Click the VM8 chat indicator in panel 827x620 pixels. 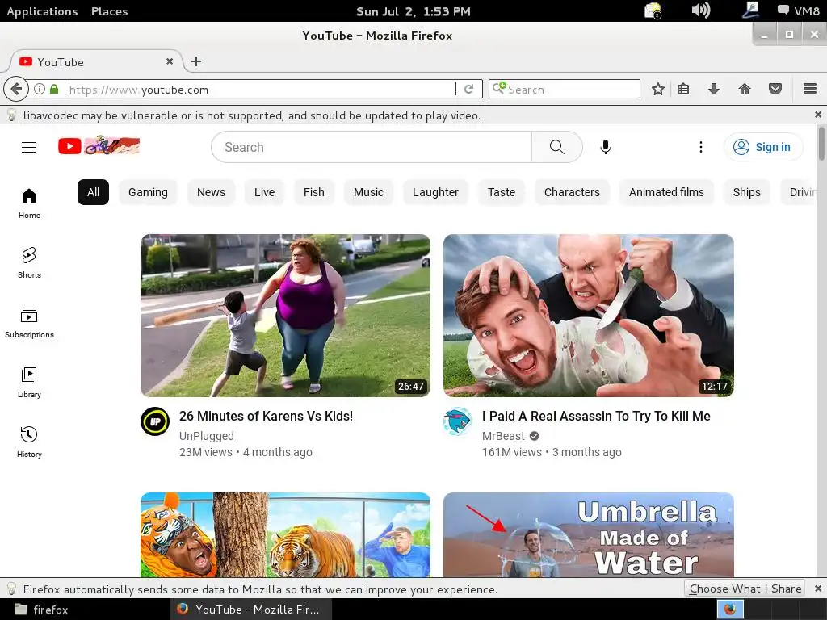pos(797,10)
